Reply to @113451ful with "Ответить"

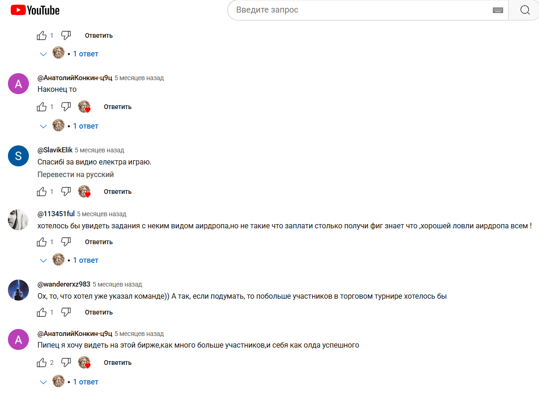(99, 242)
